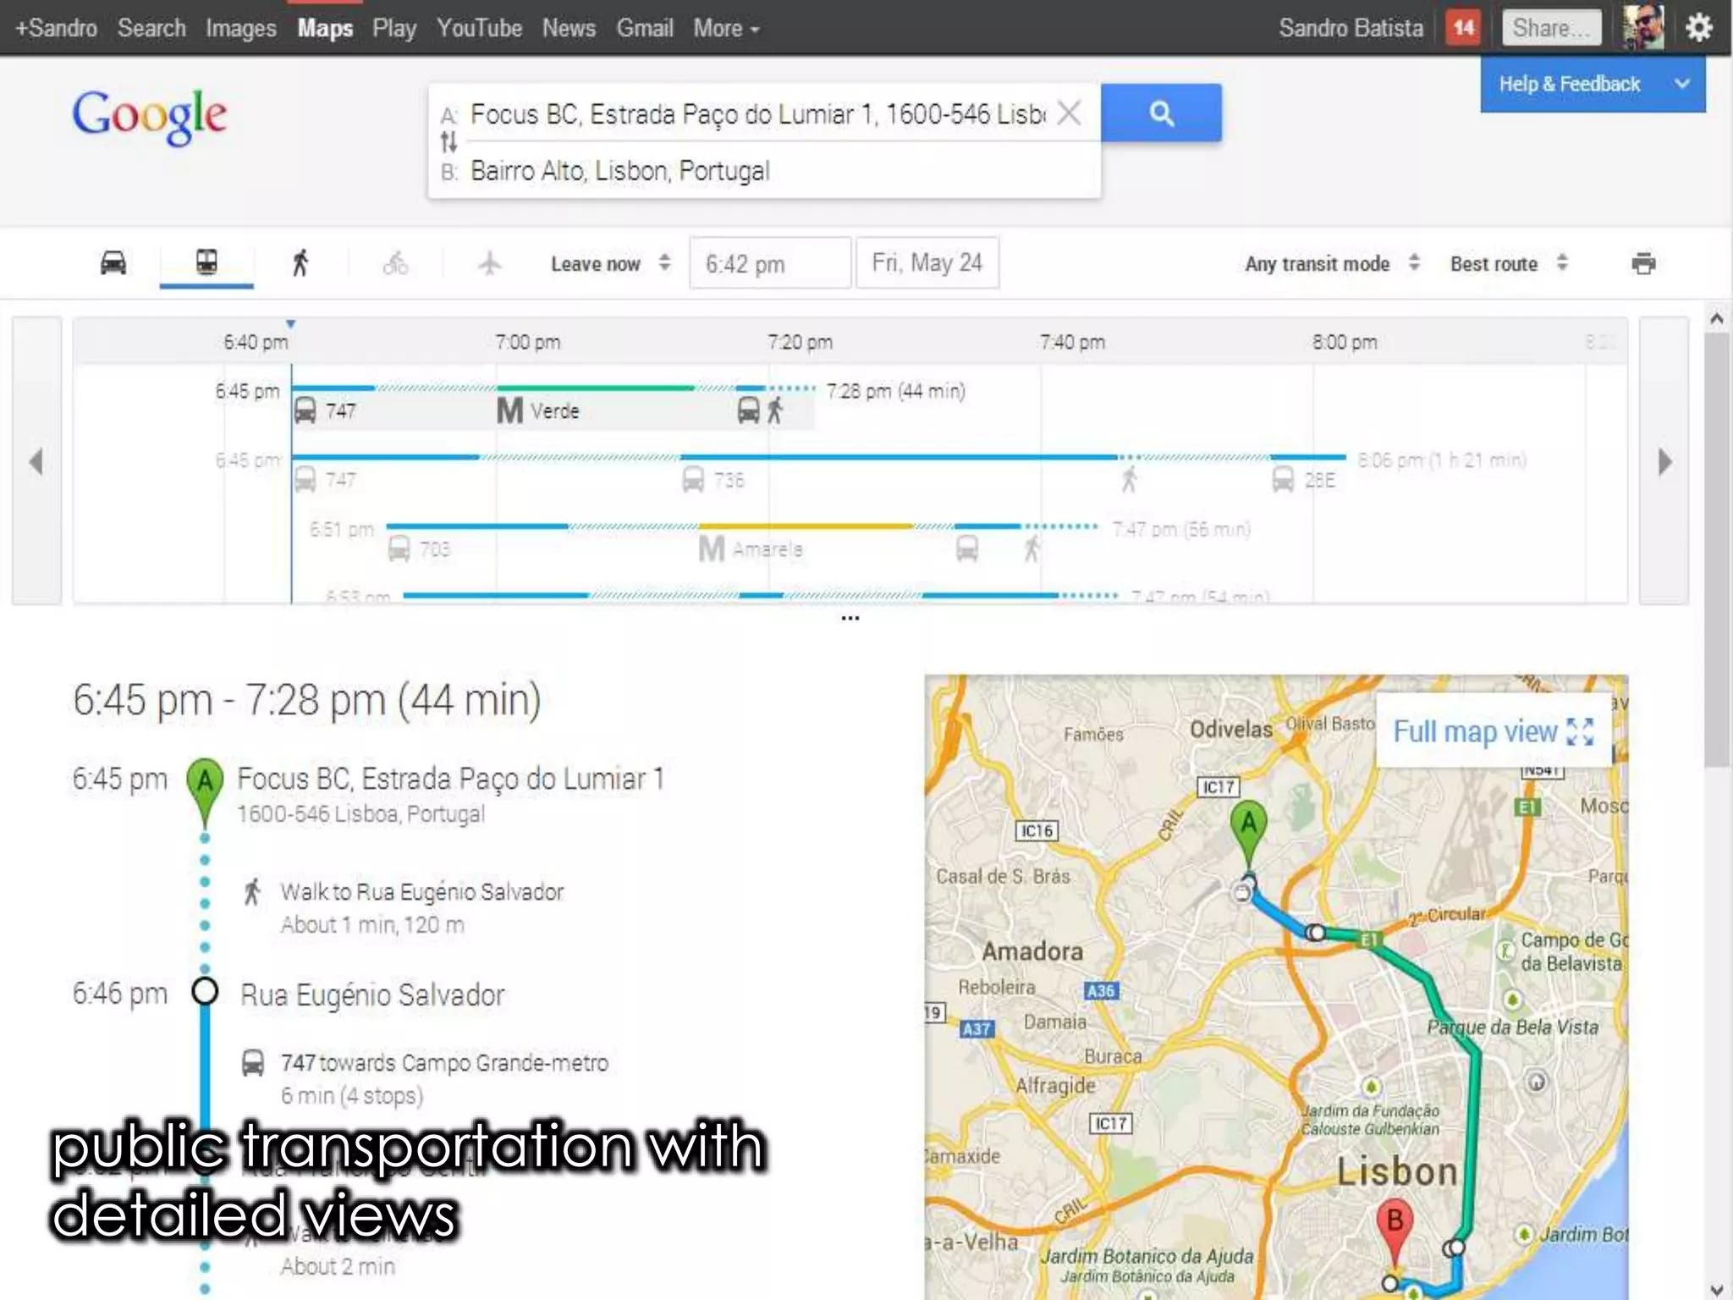
Task: Open the Leave now dropdown
Action: click(610, 264)
